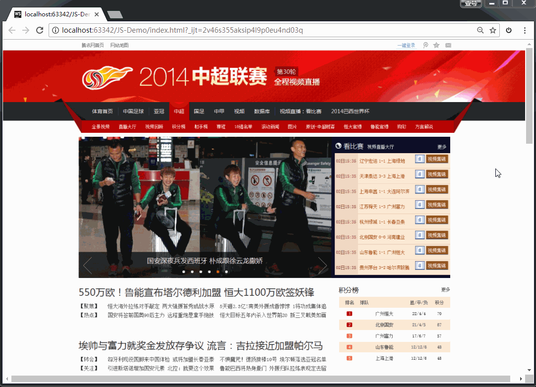Viewport: 536px width, 387px height.
Task: Select the 中超 nav tab
Action: 179,111
